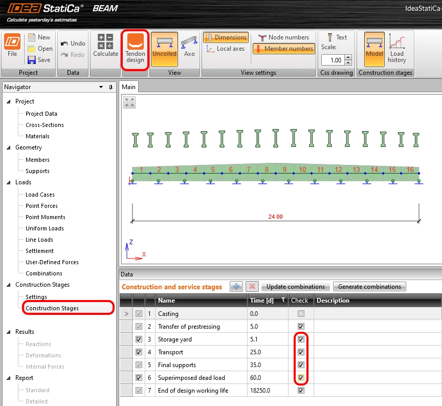Open Navigator panel dropdown arrow

[101, 87]
